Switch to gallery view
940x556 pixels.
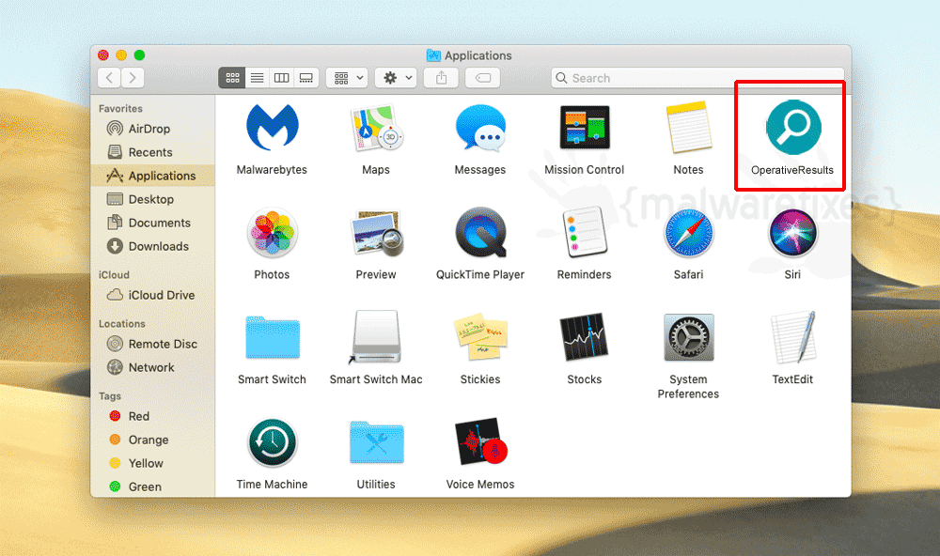click(306, 78)
